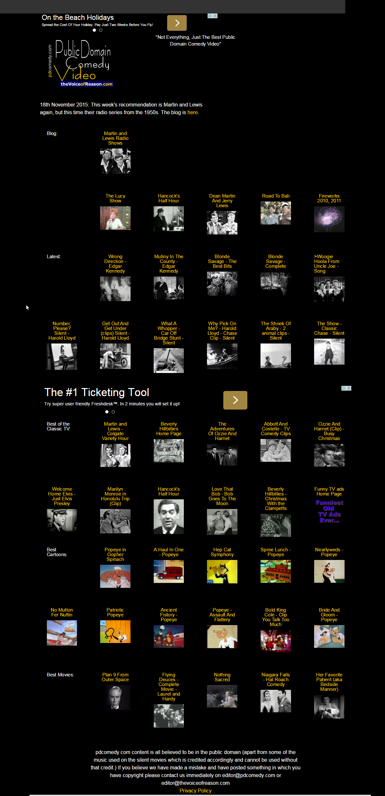The width and height of the screenshot is (385, 796).
Task: Open Dean Martin And Jerry Lewis link
Action: pos(222,201)
